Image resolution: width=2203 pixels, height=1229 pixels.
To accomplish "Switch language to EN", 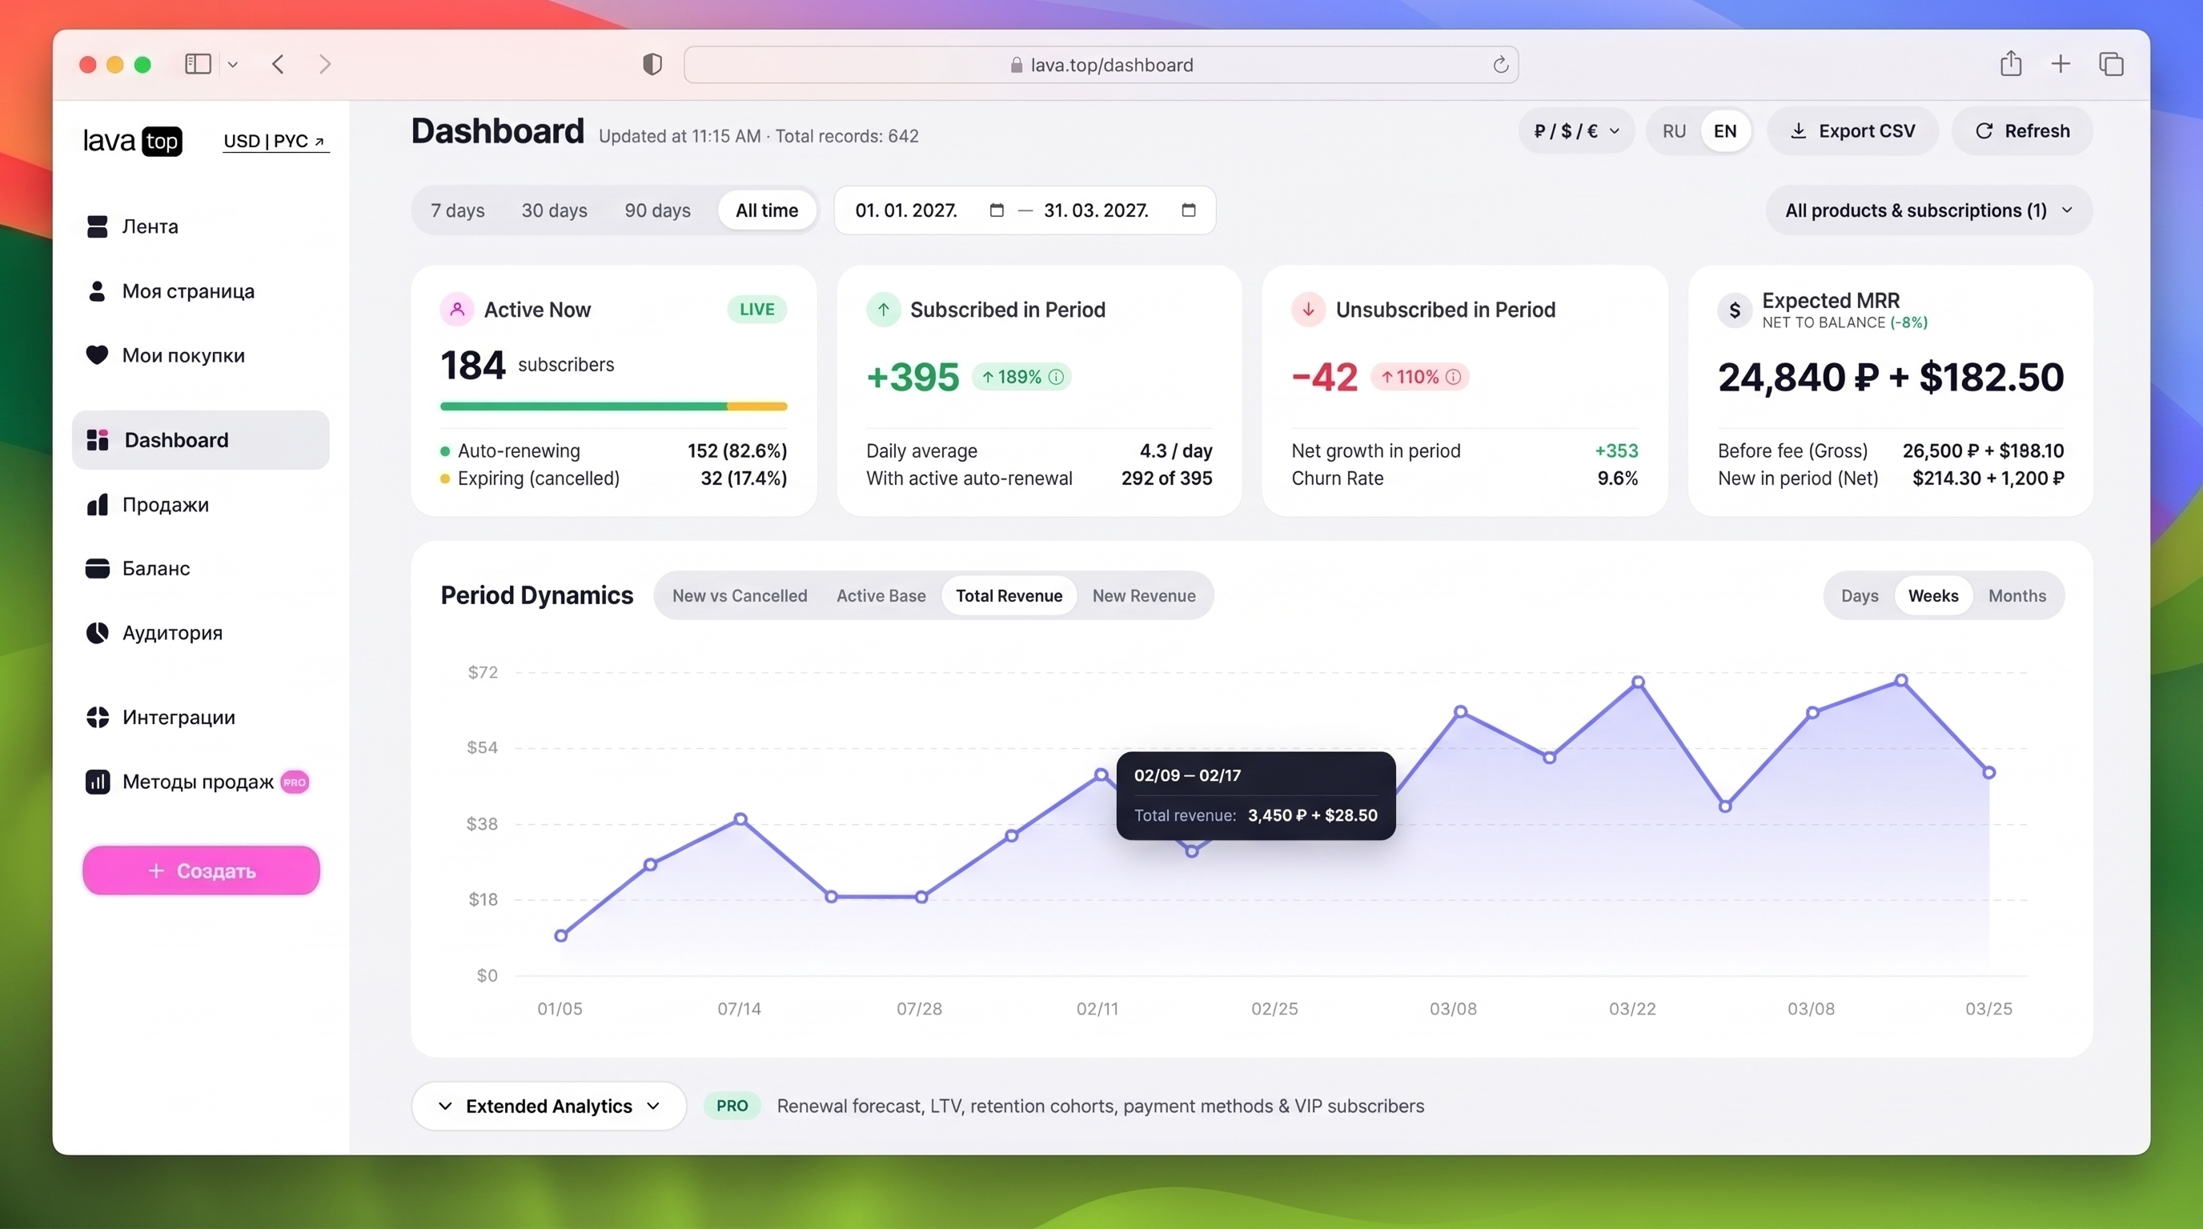I will (1725, 130).
